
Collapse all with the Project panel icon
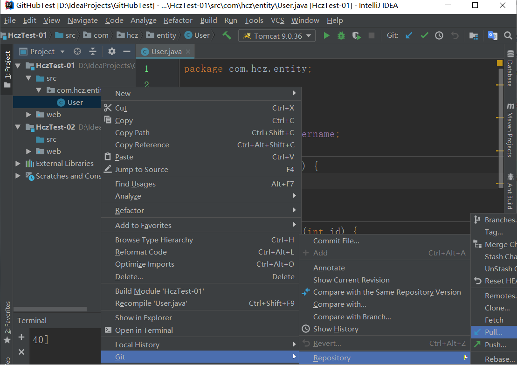pyautogui.click(x=93, y=51)
